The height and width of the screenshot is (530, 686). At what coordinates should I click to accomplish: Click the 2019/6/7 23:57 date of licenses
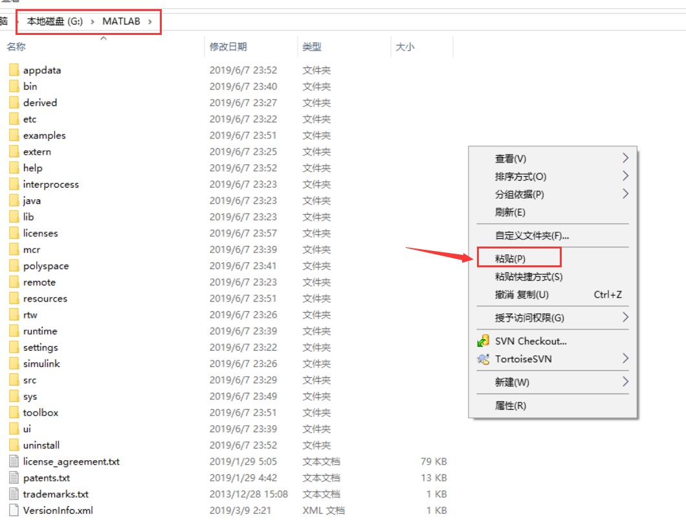(243, 233)
